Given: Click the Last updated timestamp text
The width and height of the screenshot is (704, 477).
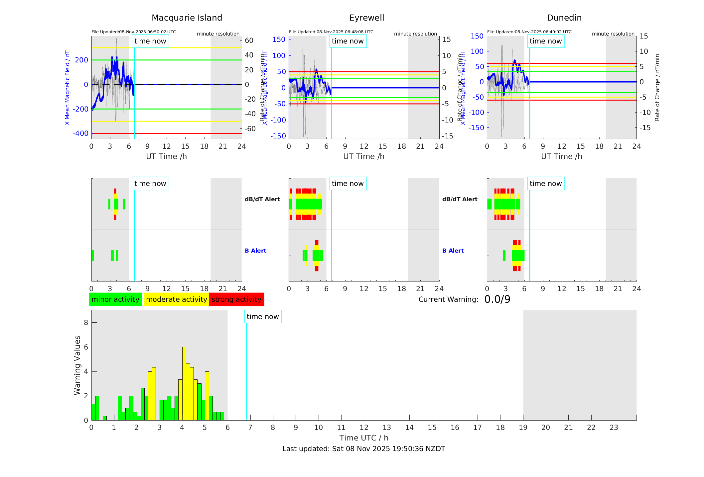Looking at the screenshot, I should (363, 449).
